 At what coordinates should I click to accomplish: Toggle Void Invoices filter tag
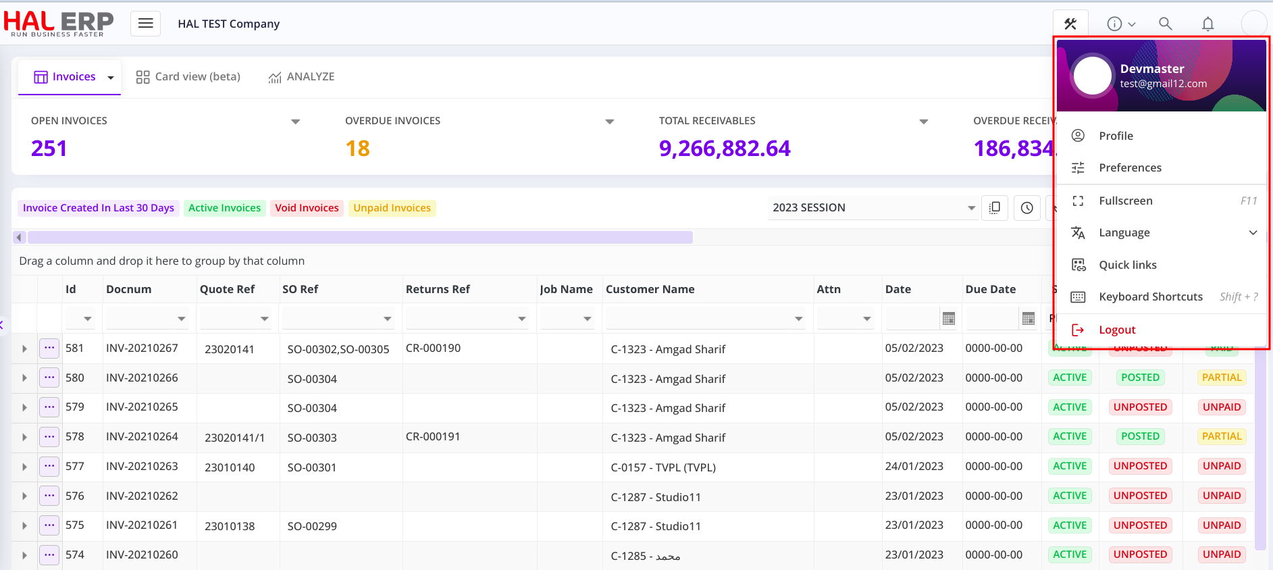[x=307, y=208]
